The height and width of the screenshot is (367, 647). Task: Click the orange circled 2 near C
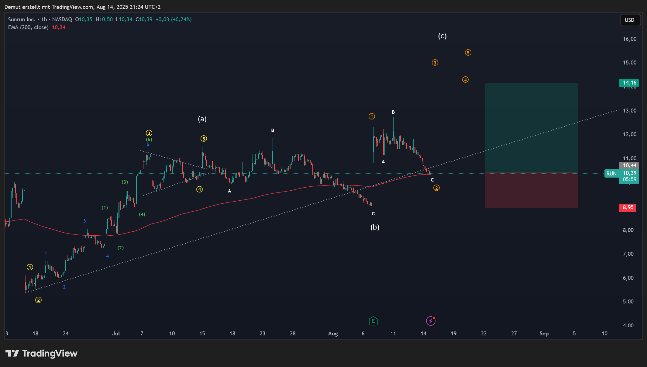point(436,188)
